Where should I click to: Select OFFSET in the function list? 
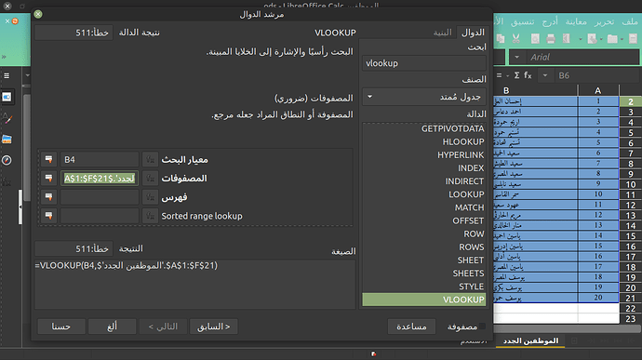423,220
